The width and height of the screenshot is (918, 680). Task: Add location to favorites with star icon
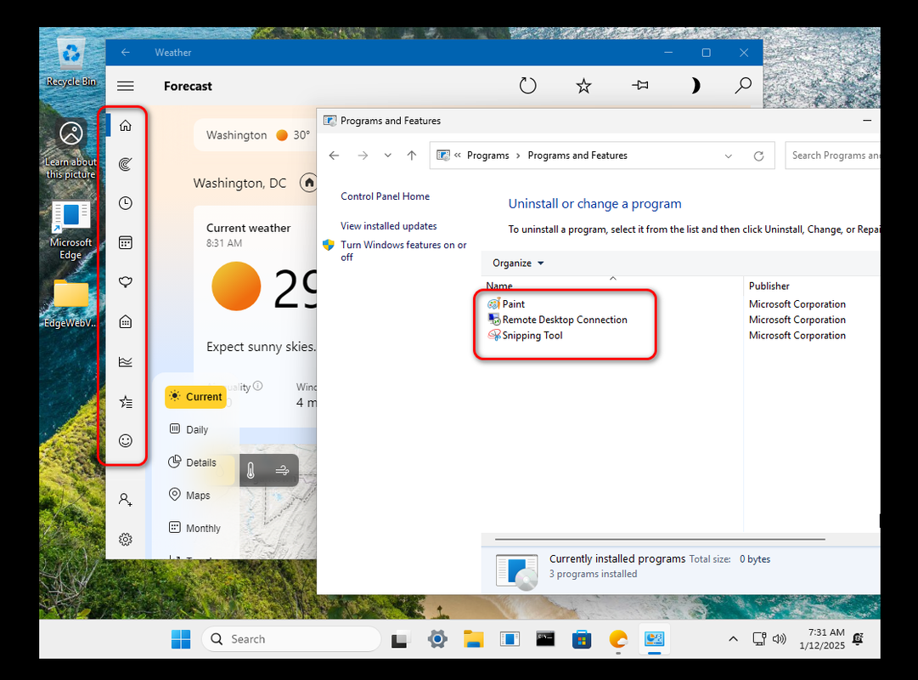[x=583, y=86]
